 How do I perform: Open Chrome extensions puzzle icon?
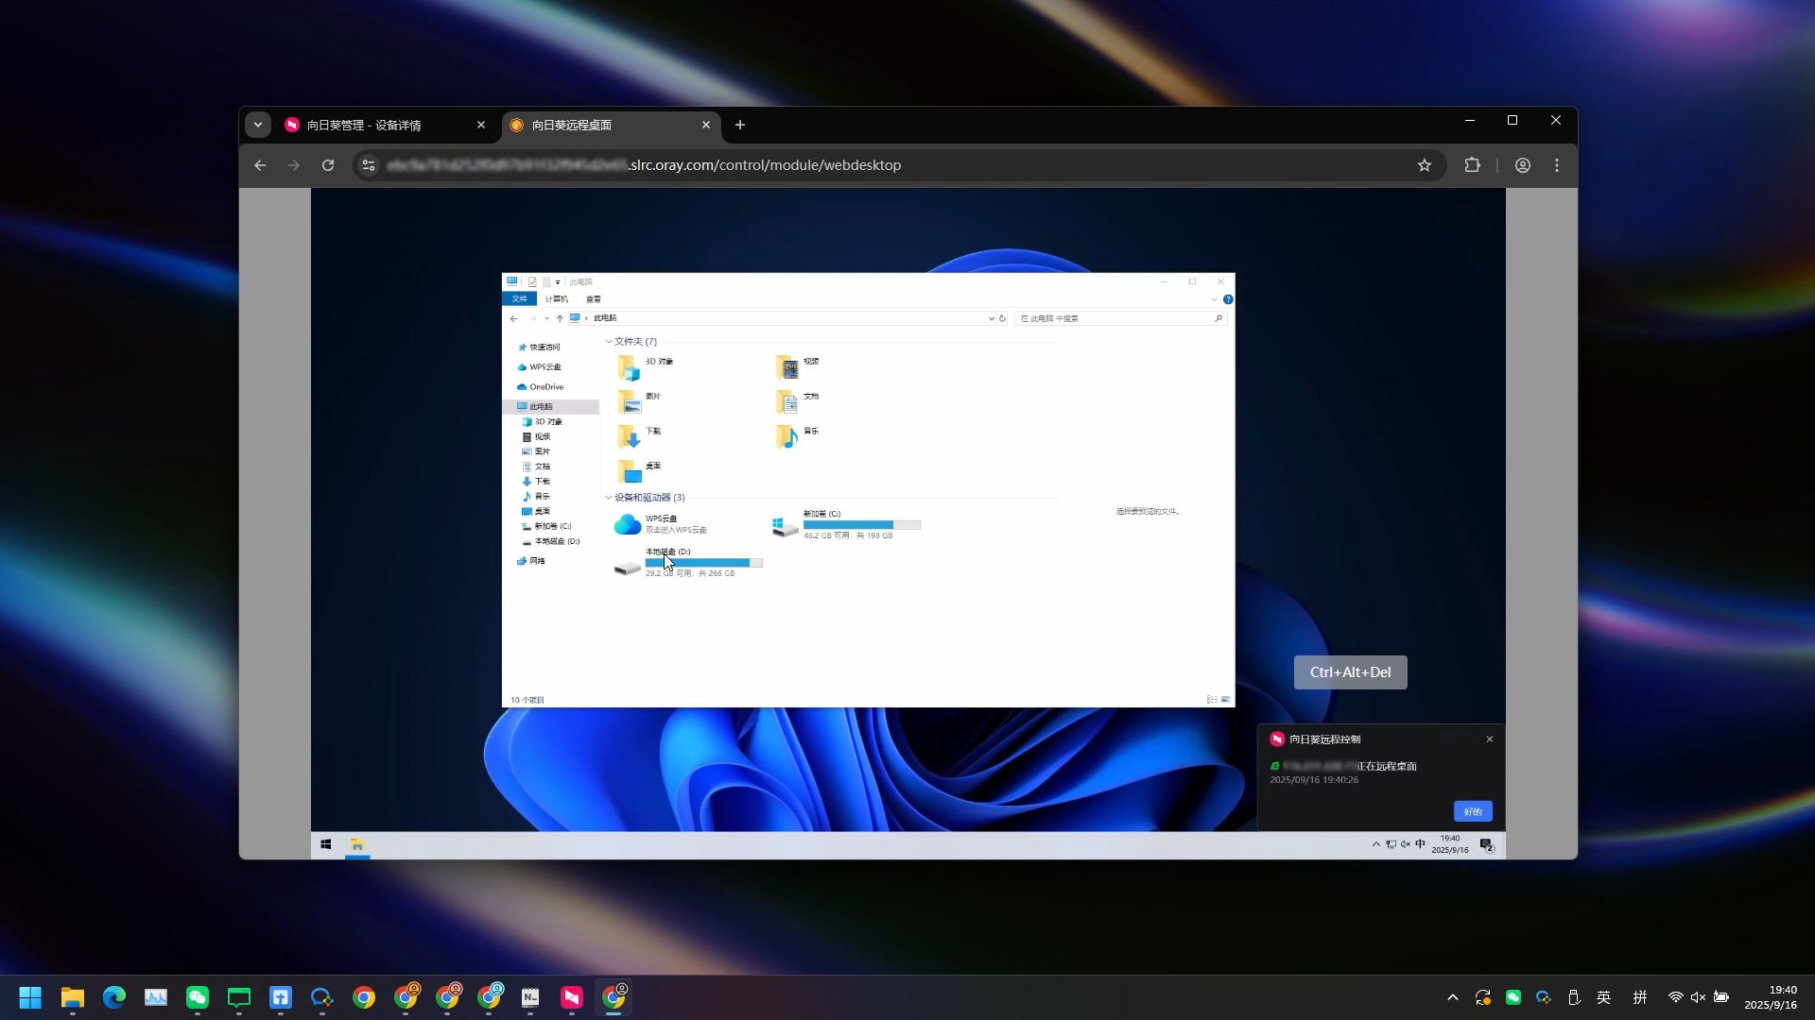tap(1472, 165)
